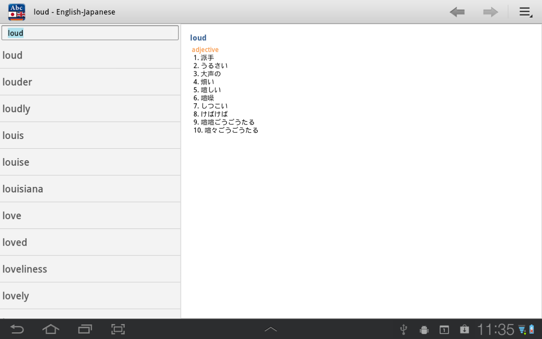Viewport: 542px width, 339px height.
Task: Tap the blue 'loud' entry heading
Action: (198, 38)
